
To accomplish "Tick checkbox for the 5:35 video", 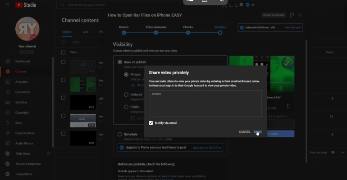I will pos(63,116).
